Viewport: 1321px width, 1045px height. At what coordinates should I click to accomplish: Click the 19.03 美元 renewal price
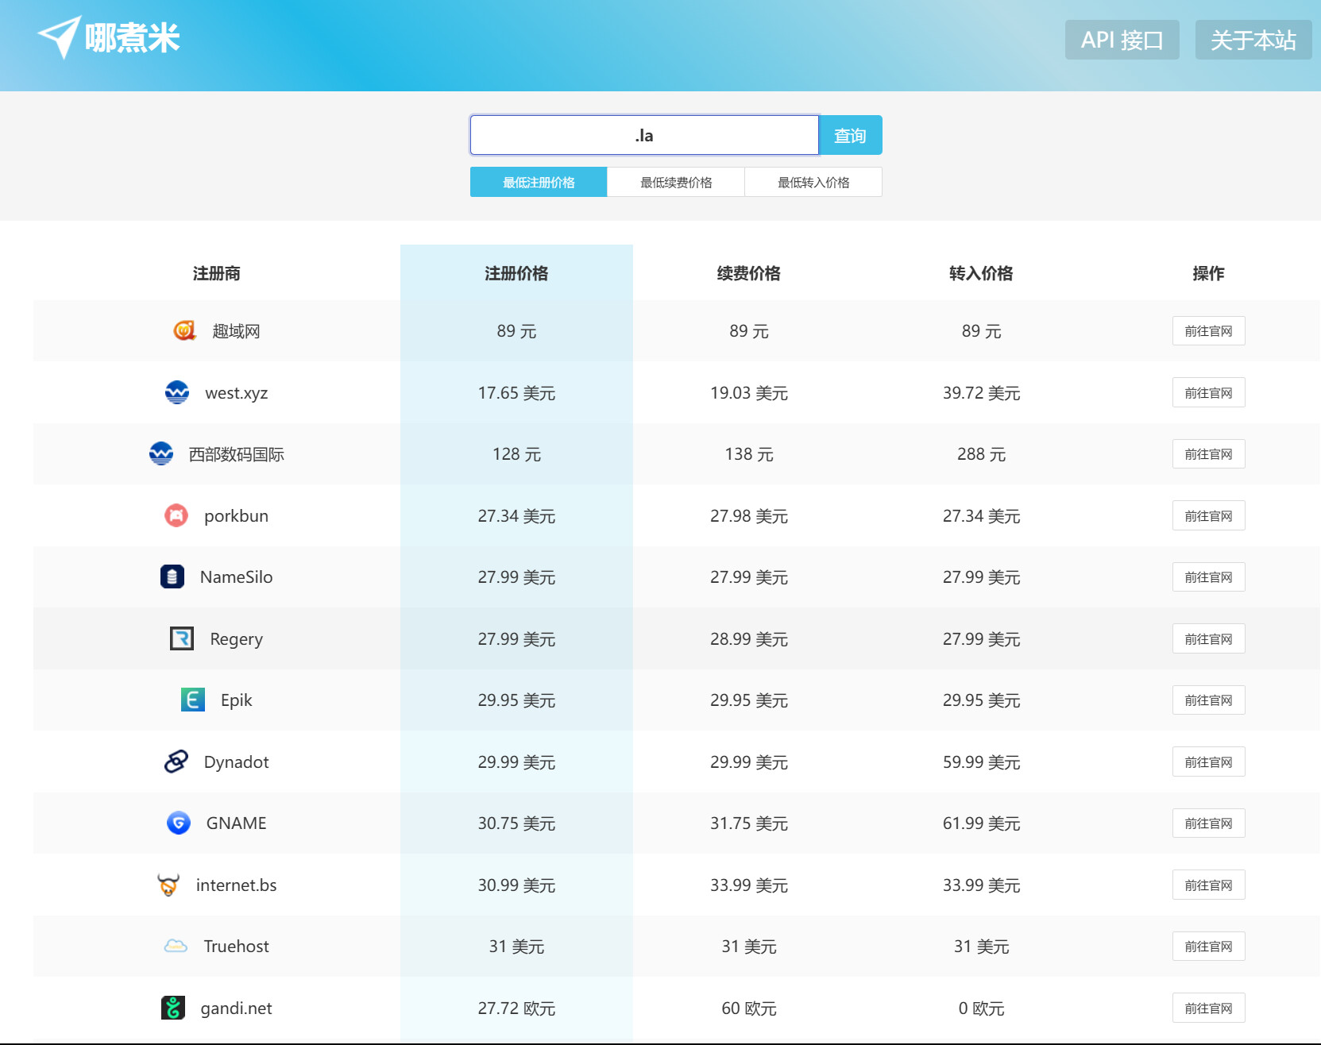click(x=749, y=393)
